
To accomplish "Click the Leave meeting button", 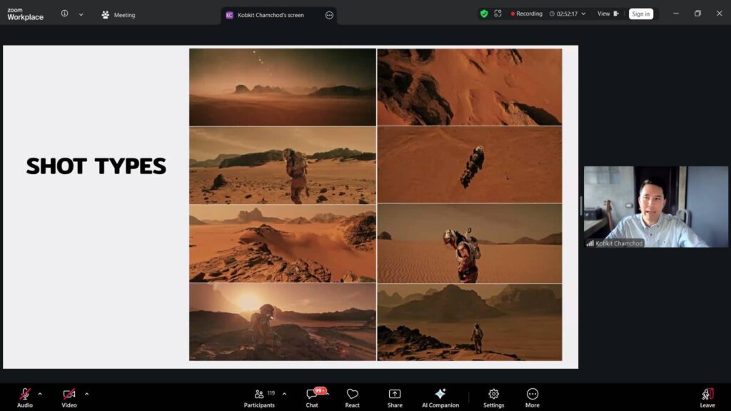I will coord(707,398).
